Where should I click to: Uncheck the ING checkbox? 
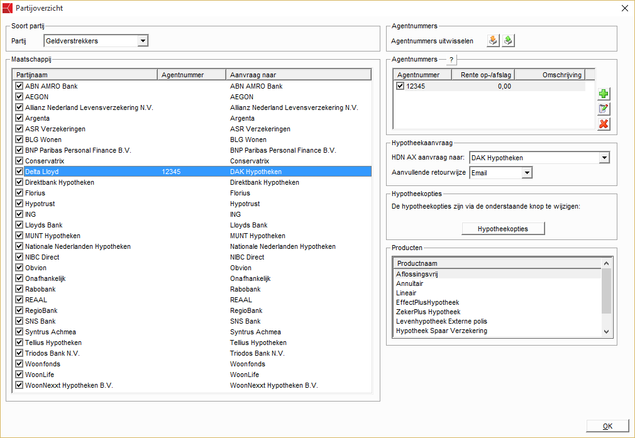pos(19,214)
